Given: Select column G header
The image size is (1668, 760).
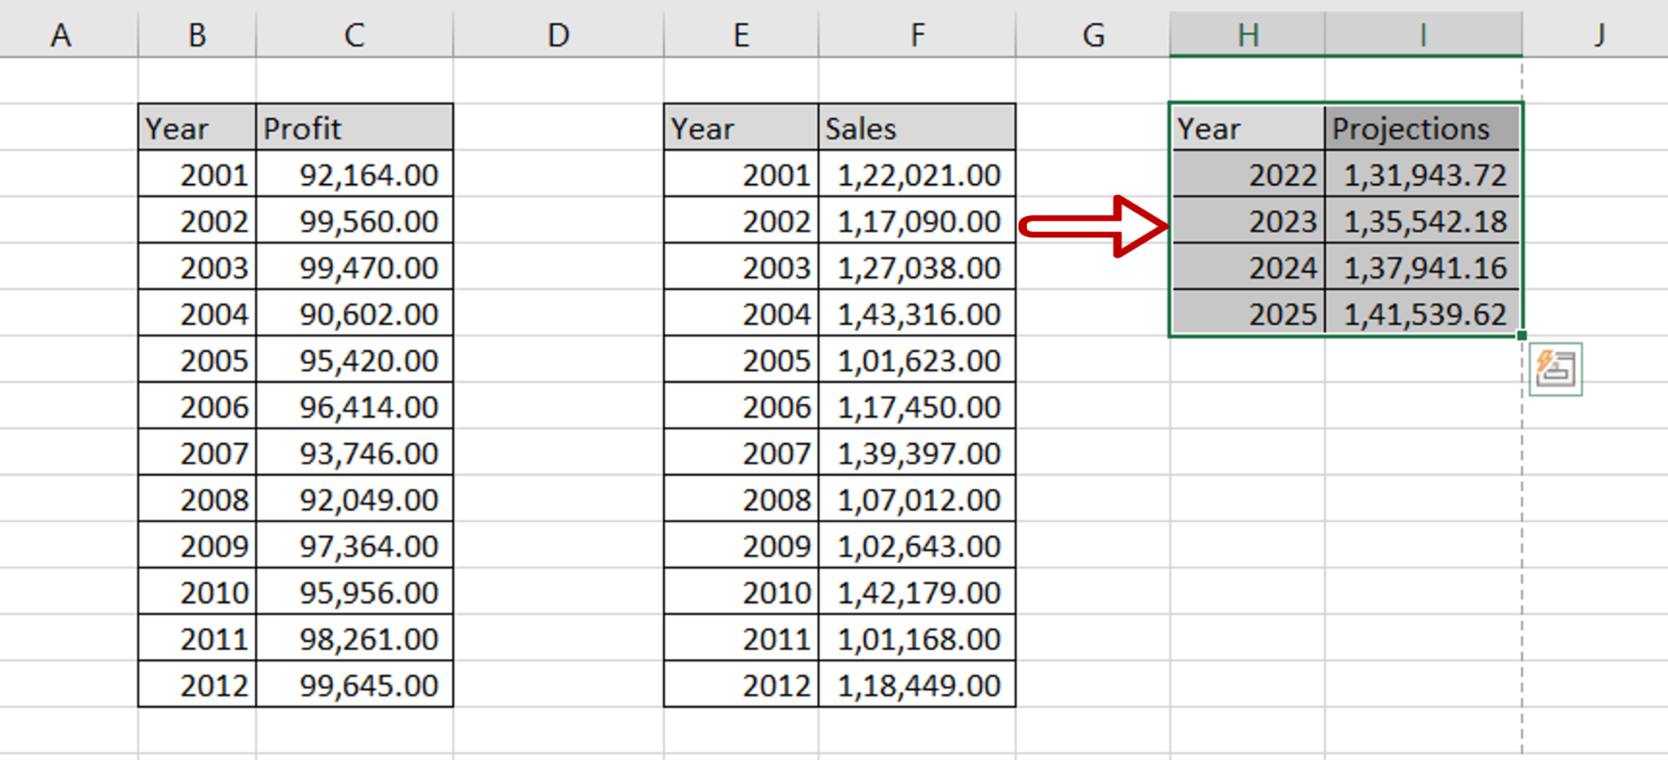Looking at the screenshot, I should pos(1093,35).
